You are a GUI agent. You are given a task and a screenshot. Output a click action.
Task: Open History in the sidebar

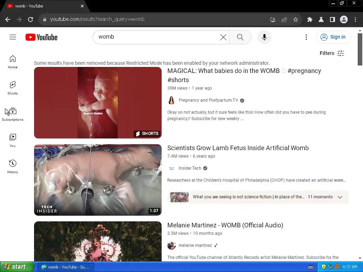(x=12, y=167)
